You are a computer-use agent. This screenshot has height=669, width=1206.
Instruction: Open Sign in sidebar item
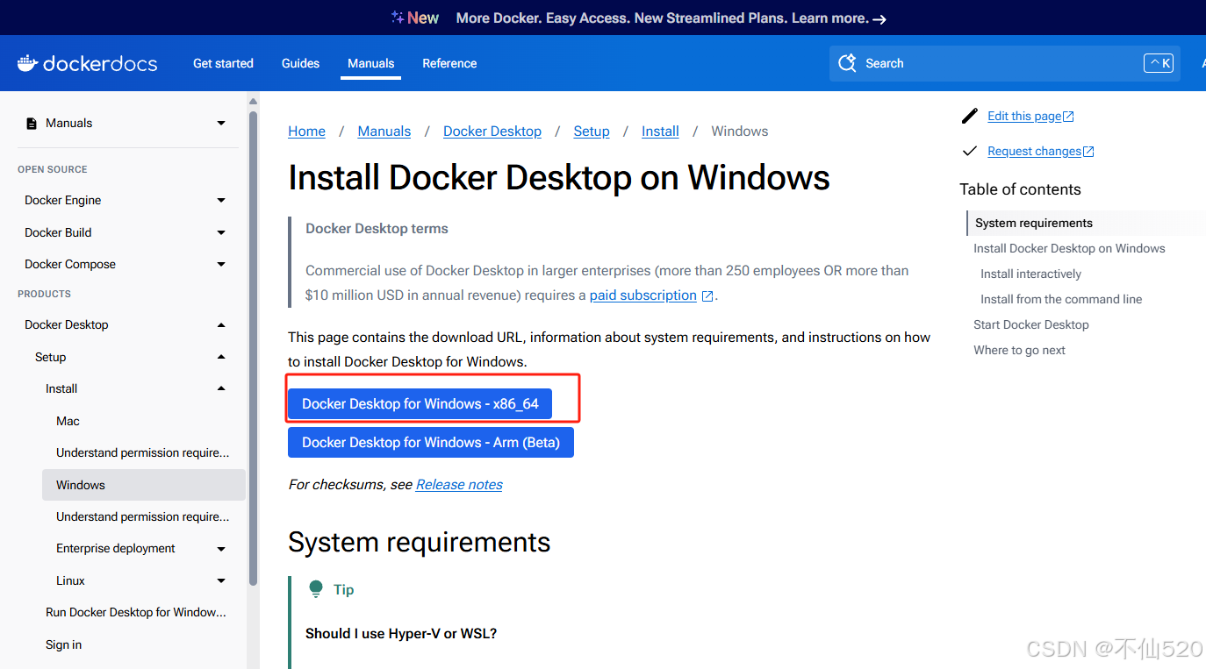(63, 644)
